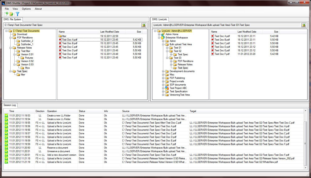Collapse the PDF Renditions folder in file system tree
Screen dimensions: 311x178
tap(10, 38)
